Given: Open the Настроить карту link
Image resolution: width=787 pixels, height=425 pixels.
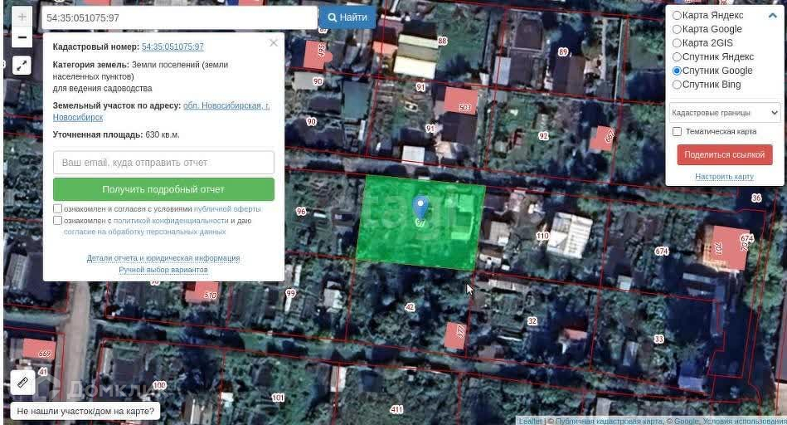Looking at the screenshot, I should click(724, 176).
